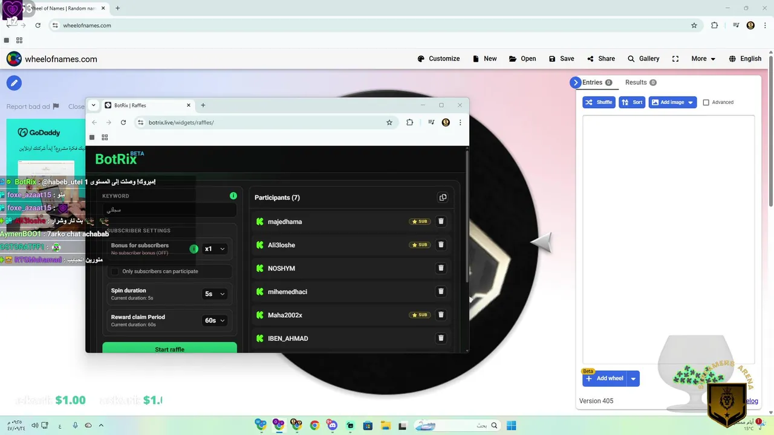Open Google Chrome from taskbar
774x435 pixels.
coord(314,425)
